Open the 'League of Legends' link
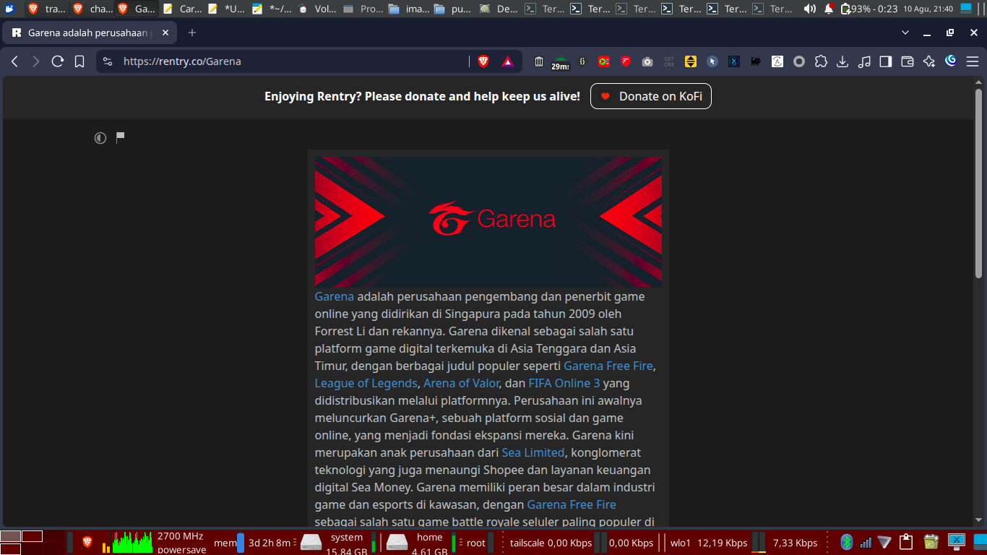 [366, 383]
